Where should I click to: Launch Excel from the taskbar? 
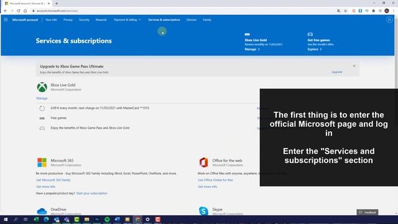[36, 220]
